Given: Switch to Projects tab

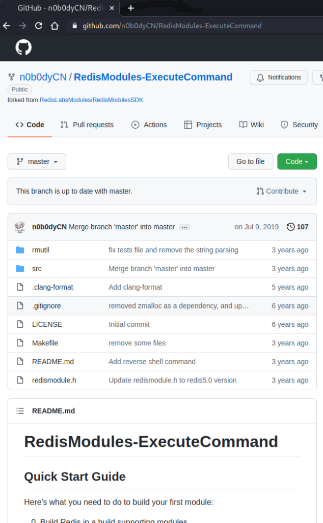Looking at the screenshot, I should click(203, 125).
